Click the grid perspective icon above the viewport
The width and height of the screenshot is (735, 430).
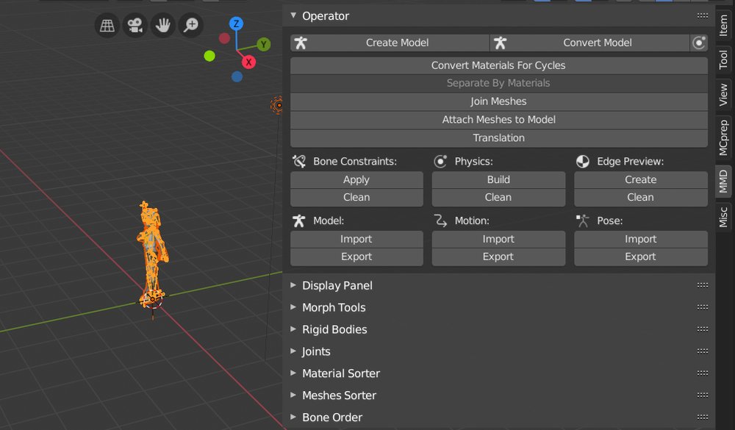pyautogui.click(x=106, y=24)
